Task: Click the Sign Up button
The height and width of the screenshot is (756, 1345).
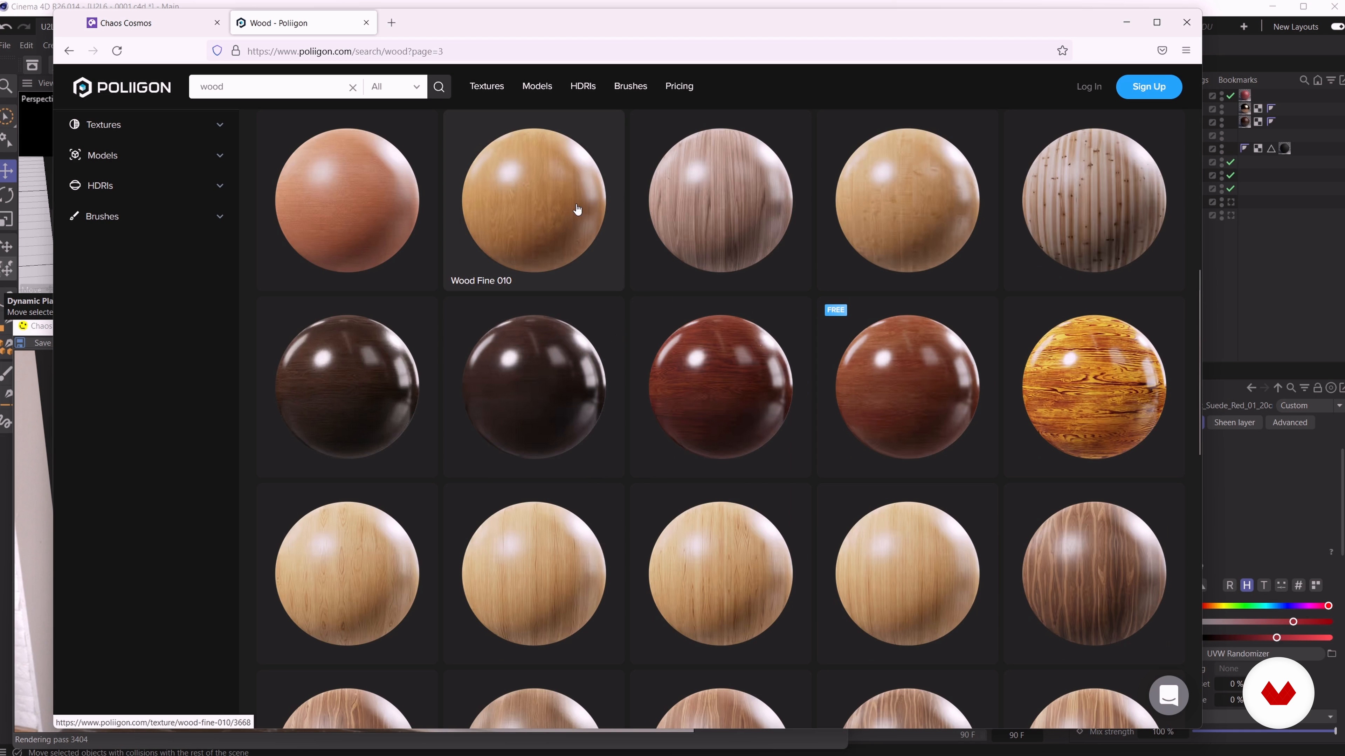Action: [x=1148, y=86]
